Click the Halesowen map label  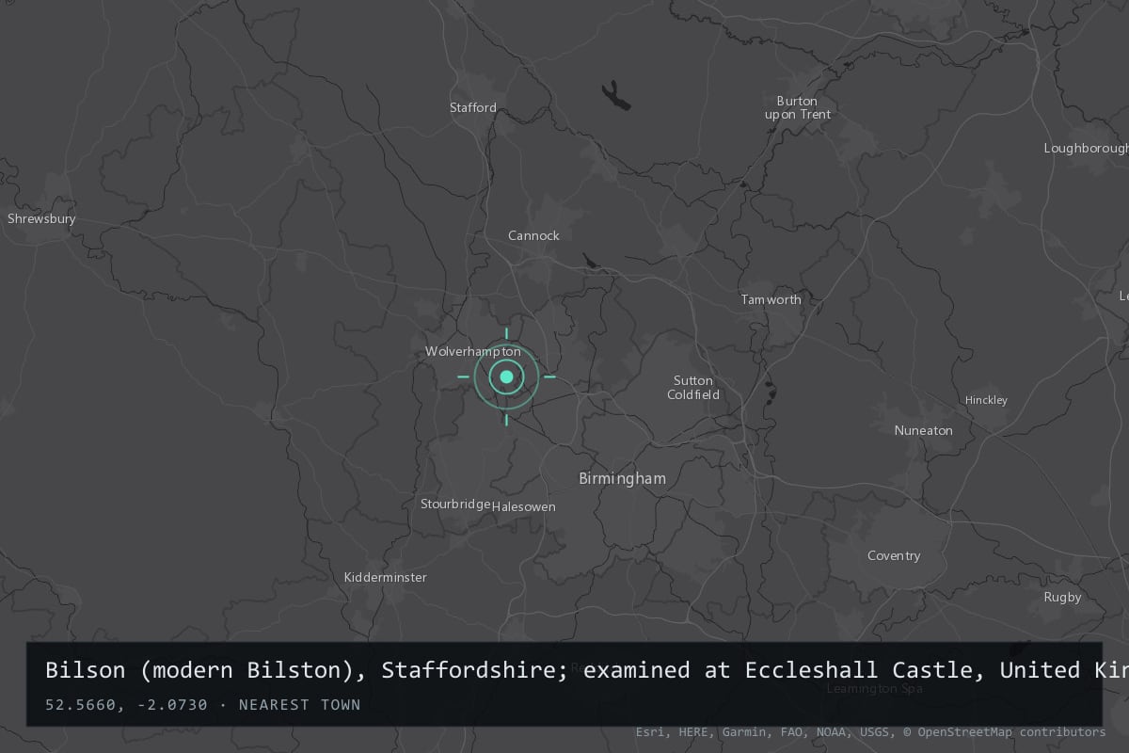click(524, 506)
